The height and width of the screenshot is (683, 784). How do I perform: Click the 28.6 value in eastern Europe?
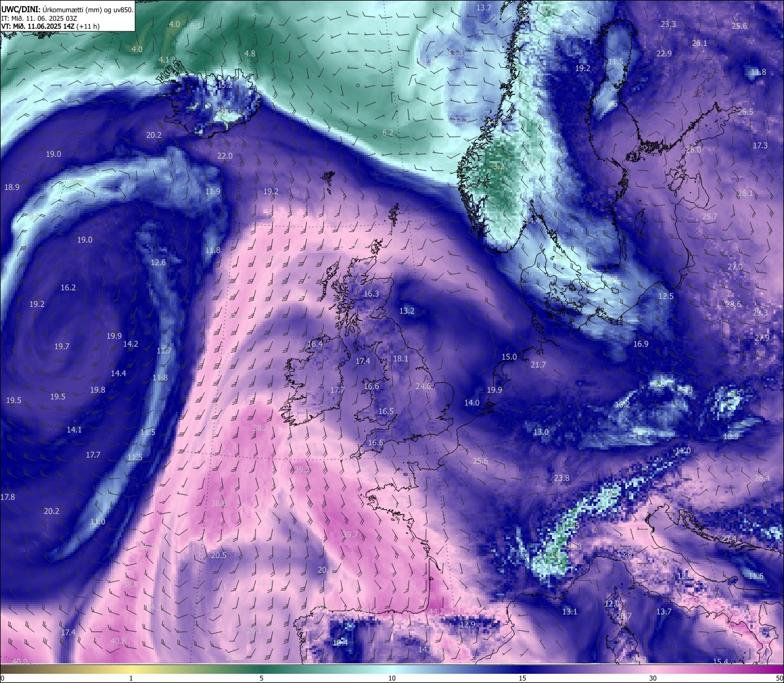733,304
